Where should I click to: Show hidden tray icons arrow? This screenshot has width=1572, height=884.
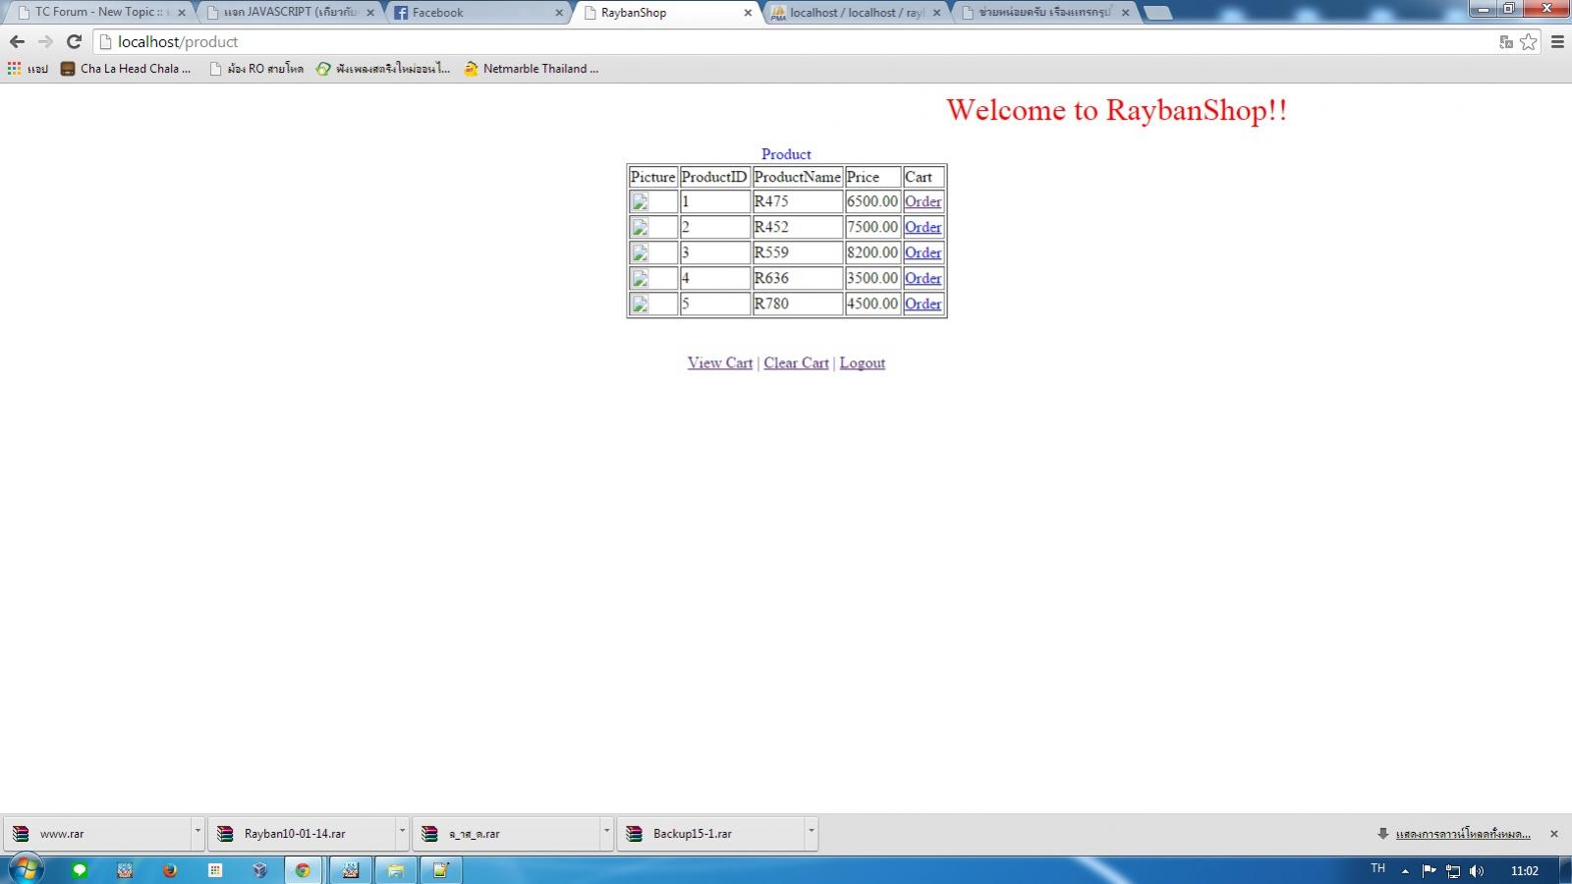pyautogui.click(x=1405, y=871)
